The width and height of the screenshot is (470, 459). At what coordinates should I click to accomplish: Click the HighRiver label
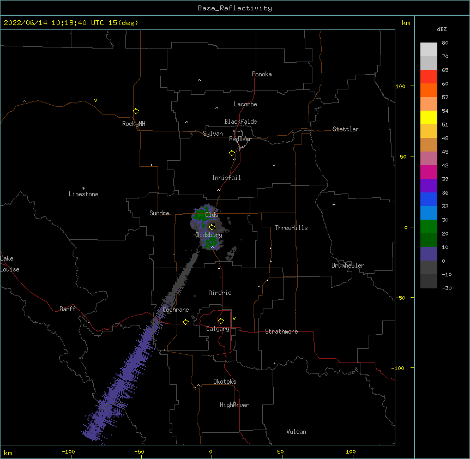[234, 405]
